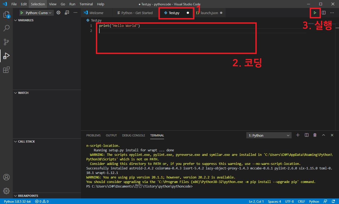This screenshot has width=339, height=204.
Task: Open errors and warnings count in status bar
Action: [x=42, y=201]
